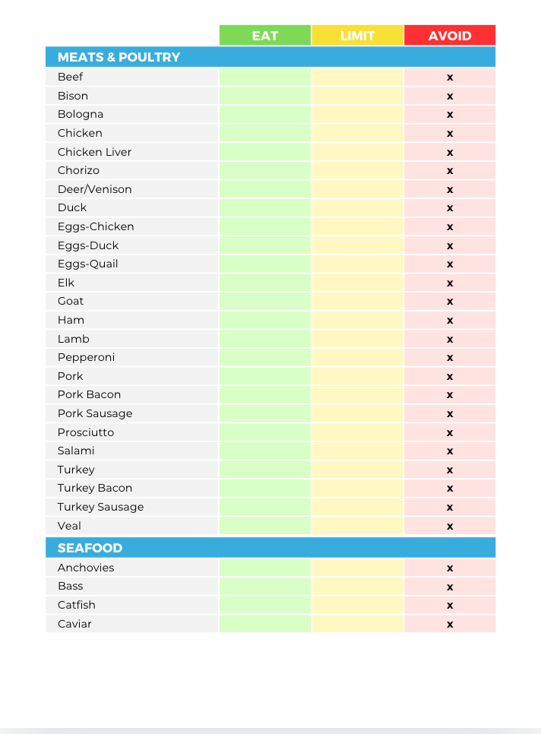Viewport: 541px width, 734px height.
Task: Select the yellow LIMIT column header
Action: tap(357, 36)
